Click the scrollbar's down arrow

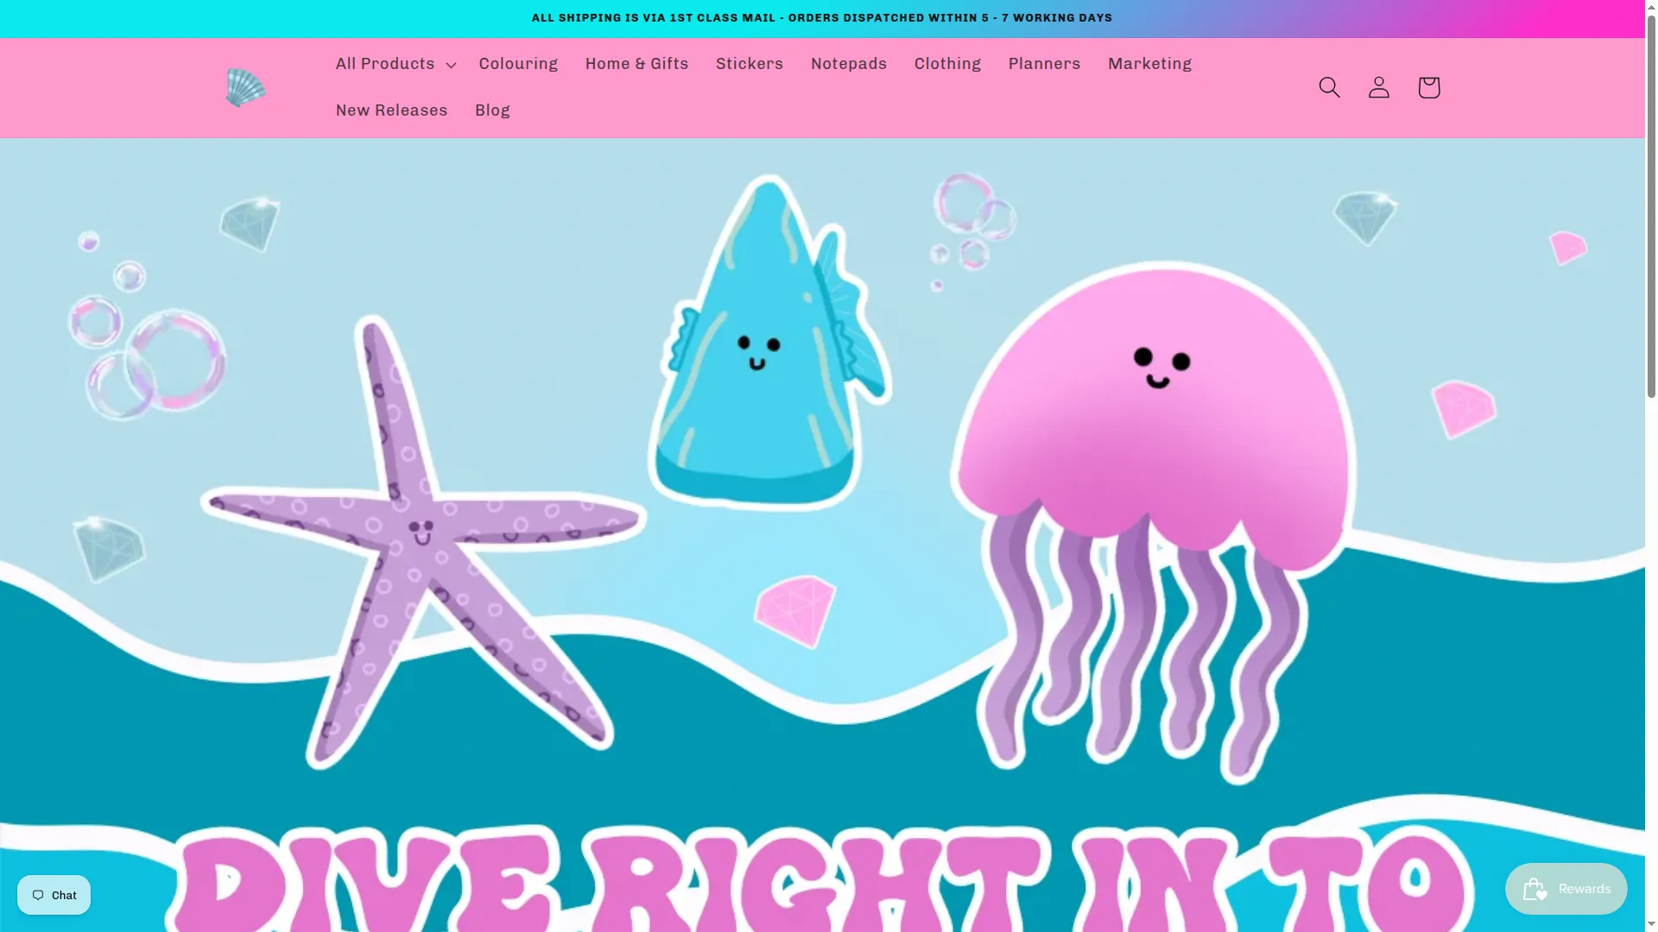(x=1651, y=925)
